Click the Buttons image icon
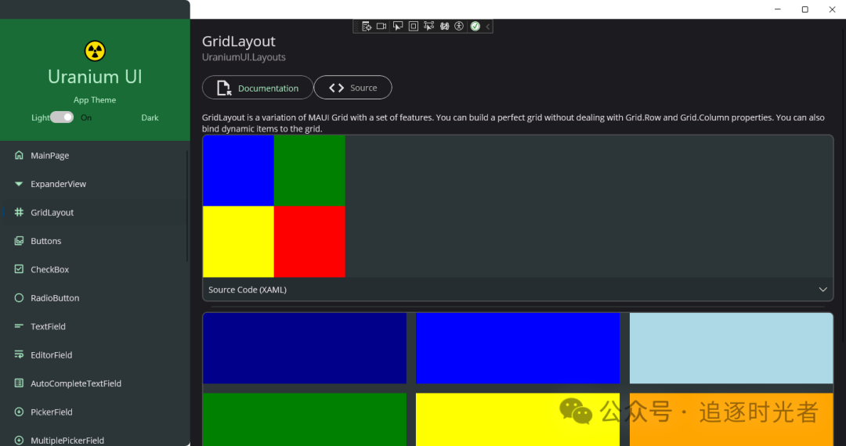 tap(19, 241)
